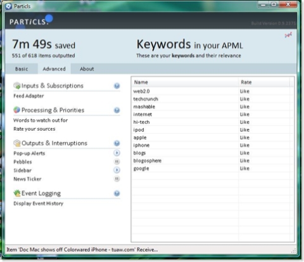Click the Particls app icon in title bar
304x262 pixels.
point(8,6)
